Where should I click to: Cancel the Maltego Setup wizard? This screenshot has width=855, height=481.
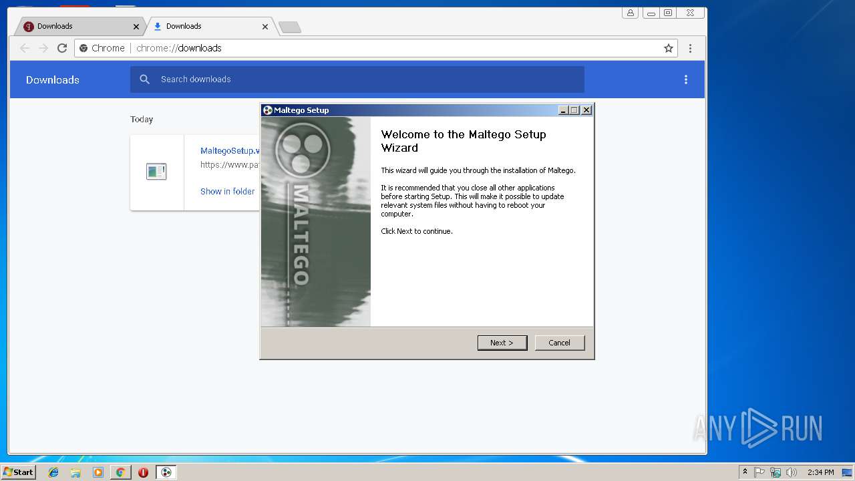click(x=560, y=343)
